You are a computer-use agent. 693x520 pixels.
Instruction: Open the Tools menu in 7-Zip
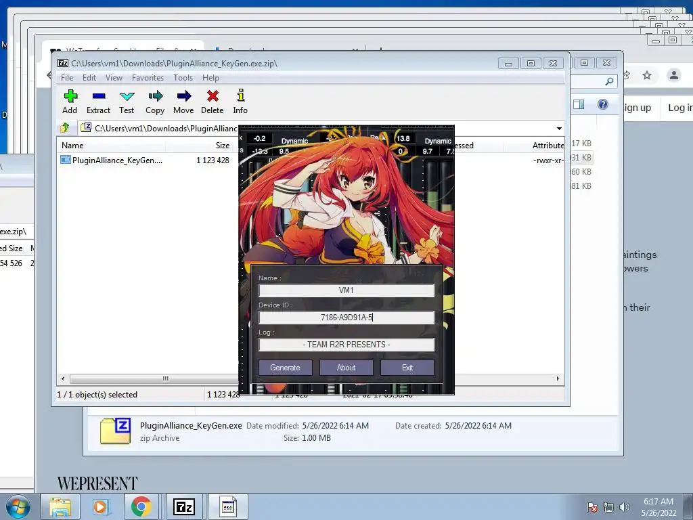coord(183,78)
